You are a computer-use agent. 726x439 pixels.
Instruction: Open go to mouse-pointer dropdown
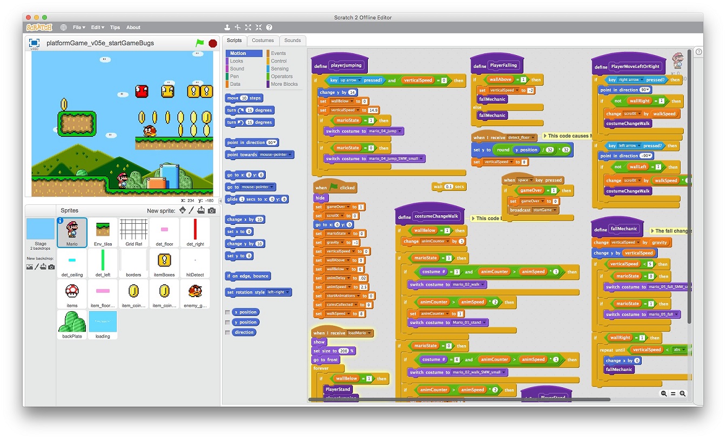click(272, 187)
